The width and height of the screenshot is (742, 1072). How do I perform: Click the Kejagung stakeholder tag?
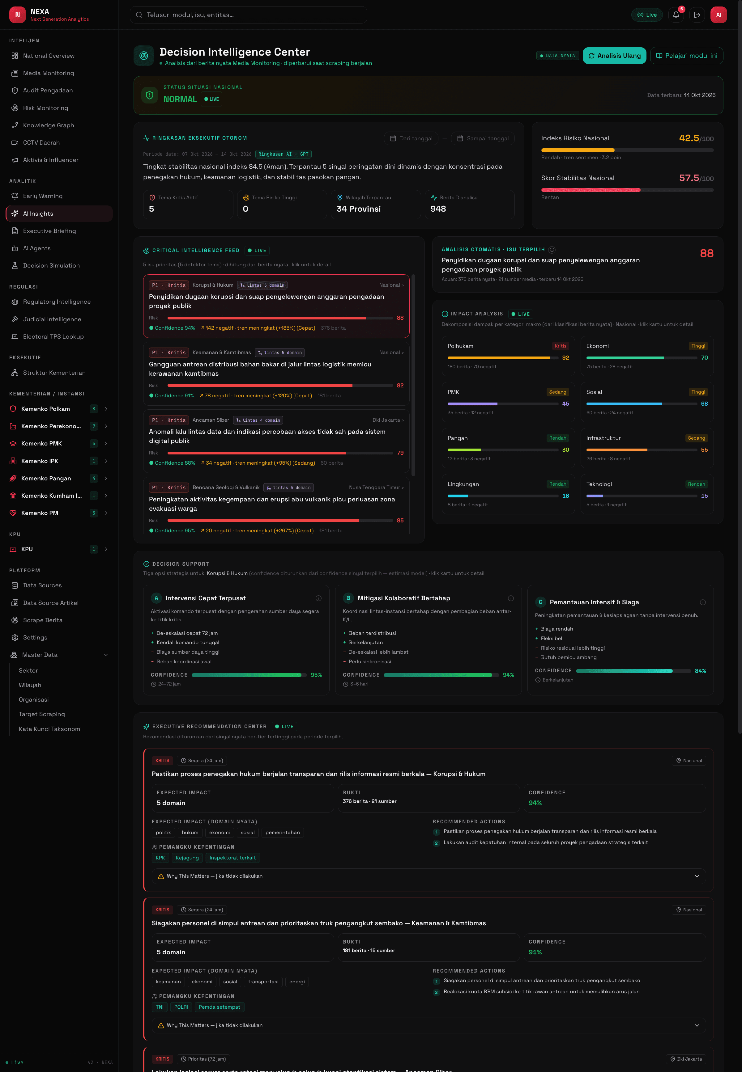point(187,858)
